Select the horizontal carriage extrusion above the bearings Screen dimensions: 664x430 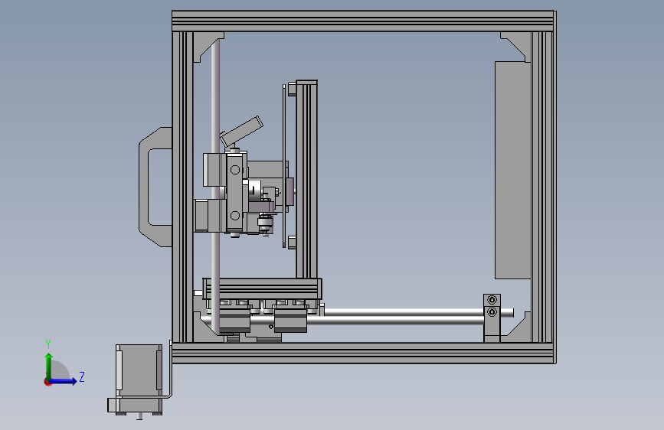tap(262, 288)
